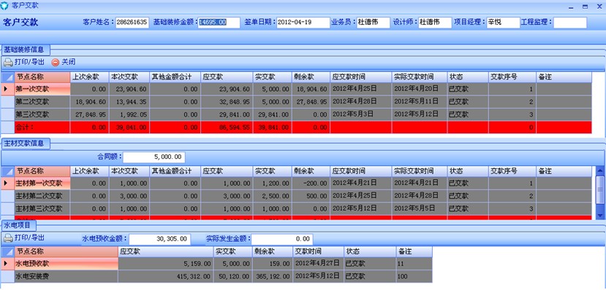Click select-all corner of 主材交款 grid
This screenshot has height=290, width=606.
coord(7,171)
